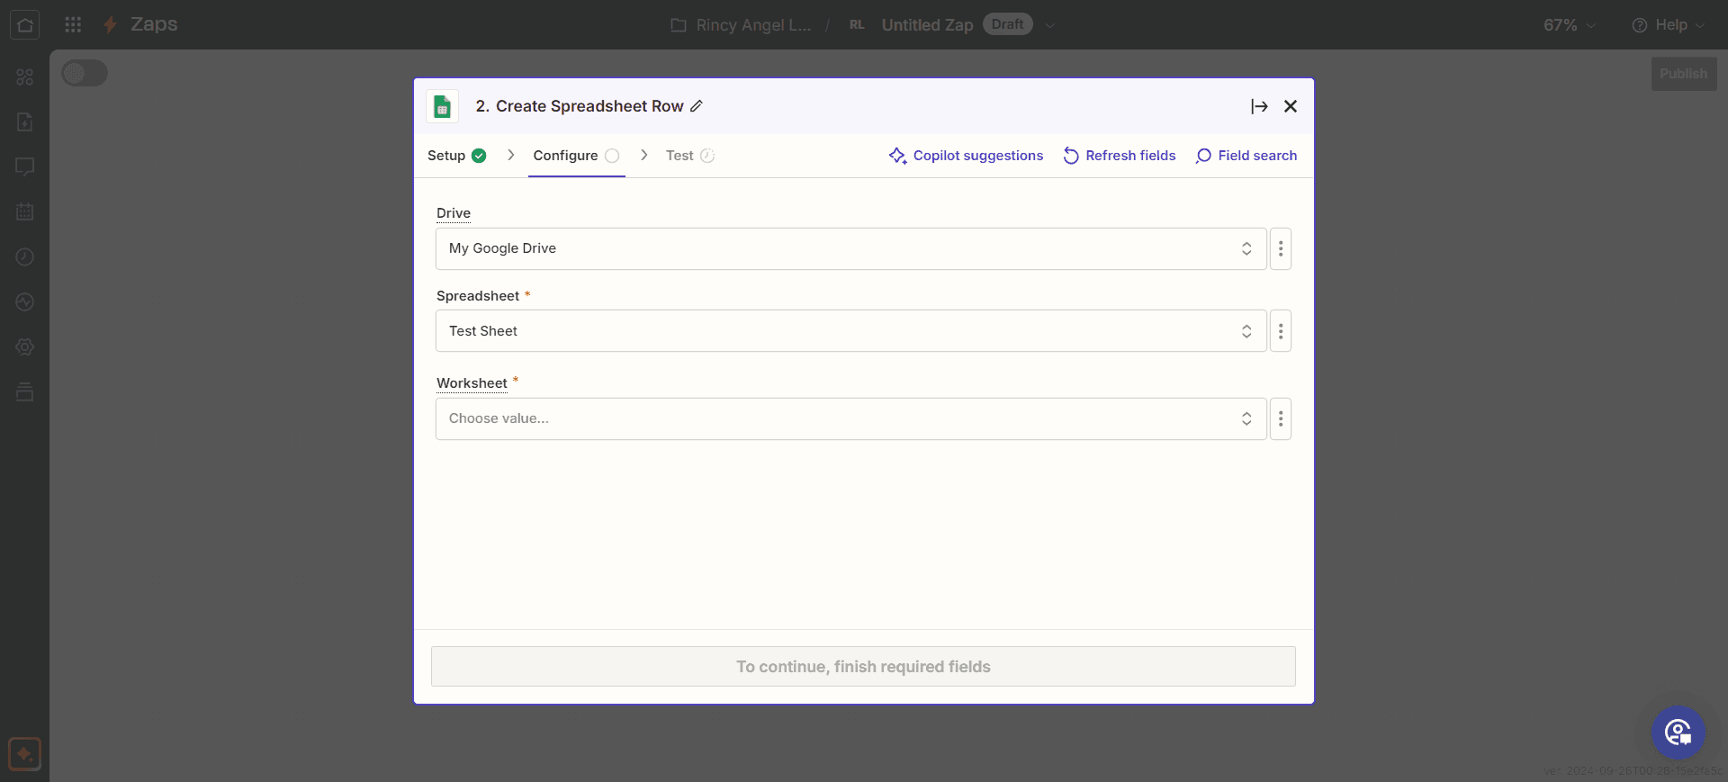This screenshot has width=1728, height=782.
Task: Open the Drive dropdown
Action: point(850,248)
